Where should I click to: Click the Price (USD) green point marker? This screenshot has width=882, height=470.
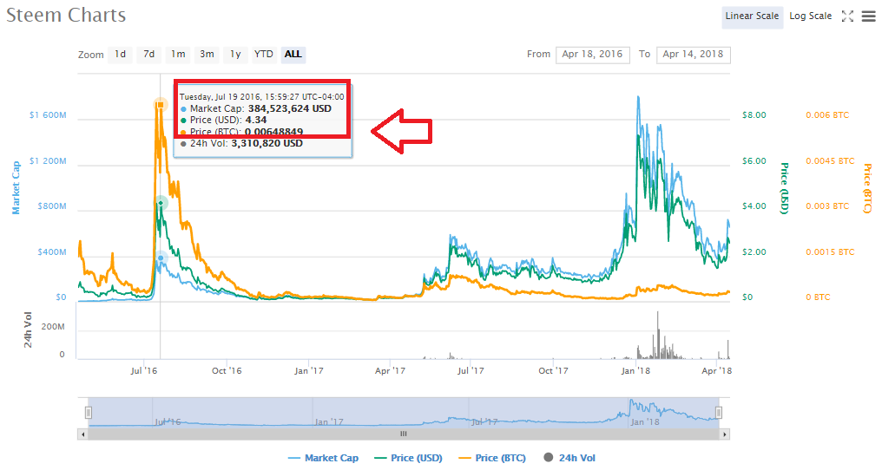161,203
